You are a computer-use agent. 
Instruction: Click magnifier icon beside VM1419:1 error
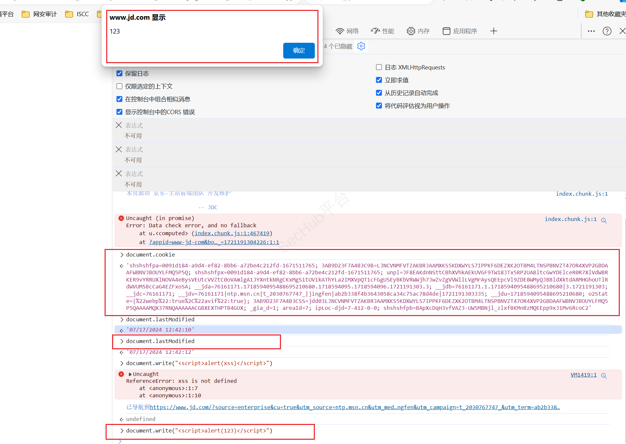604,376
